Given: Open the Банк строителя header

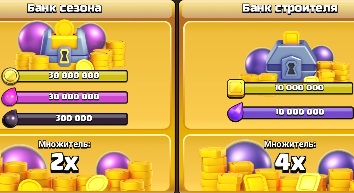Looking at the screenshot, I should pos(290,8).
